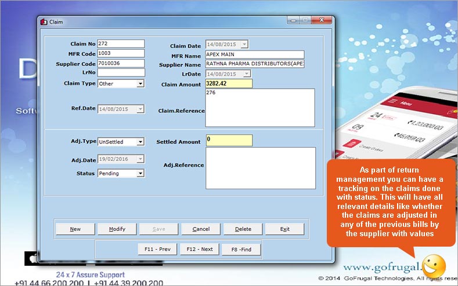
Task: Click the Supplier Name label
Action: click(x=180, y=65)
